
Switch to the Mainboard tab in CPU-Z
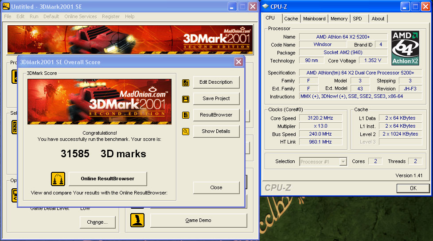pos(314,19)
